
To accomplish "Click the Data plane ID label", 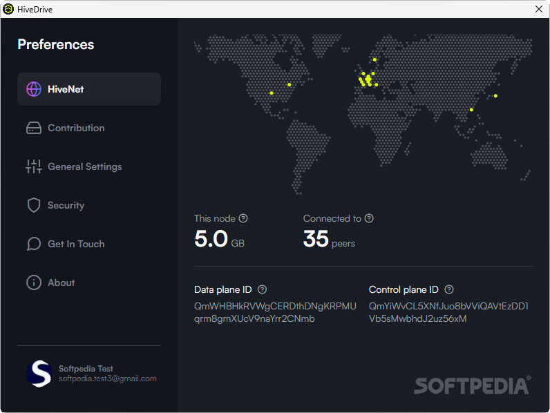I will click(x=222, y=289).
